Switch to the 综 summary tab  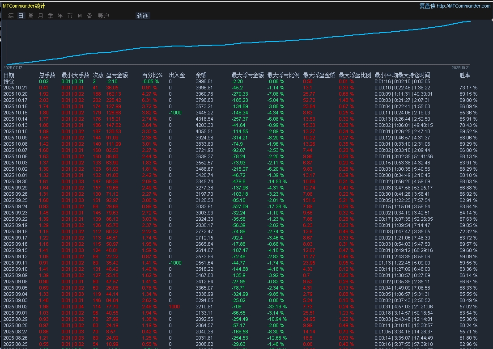click(11, 16)
